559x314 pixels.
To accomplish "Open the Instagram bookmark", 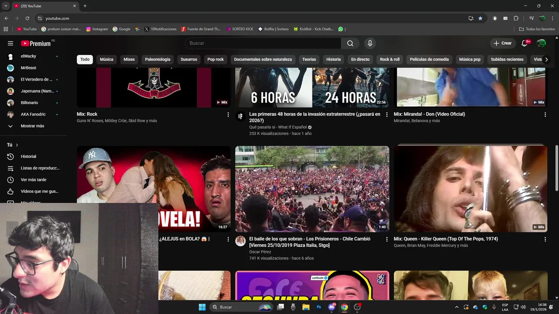I will point(97,29).
